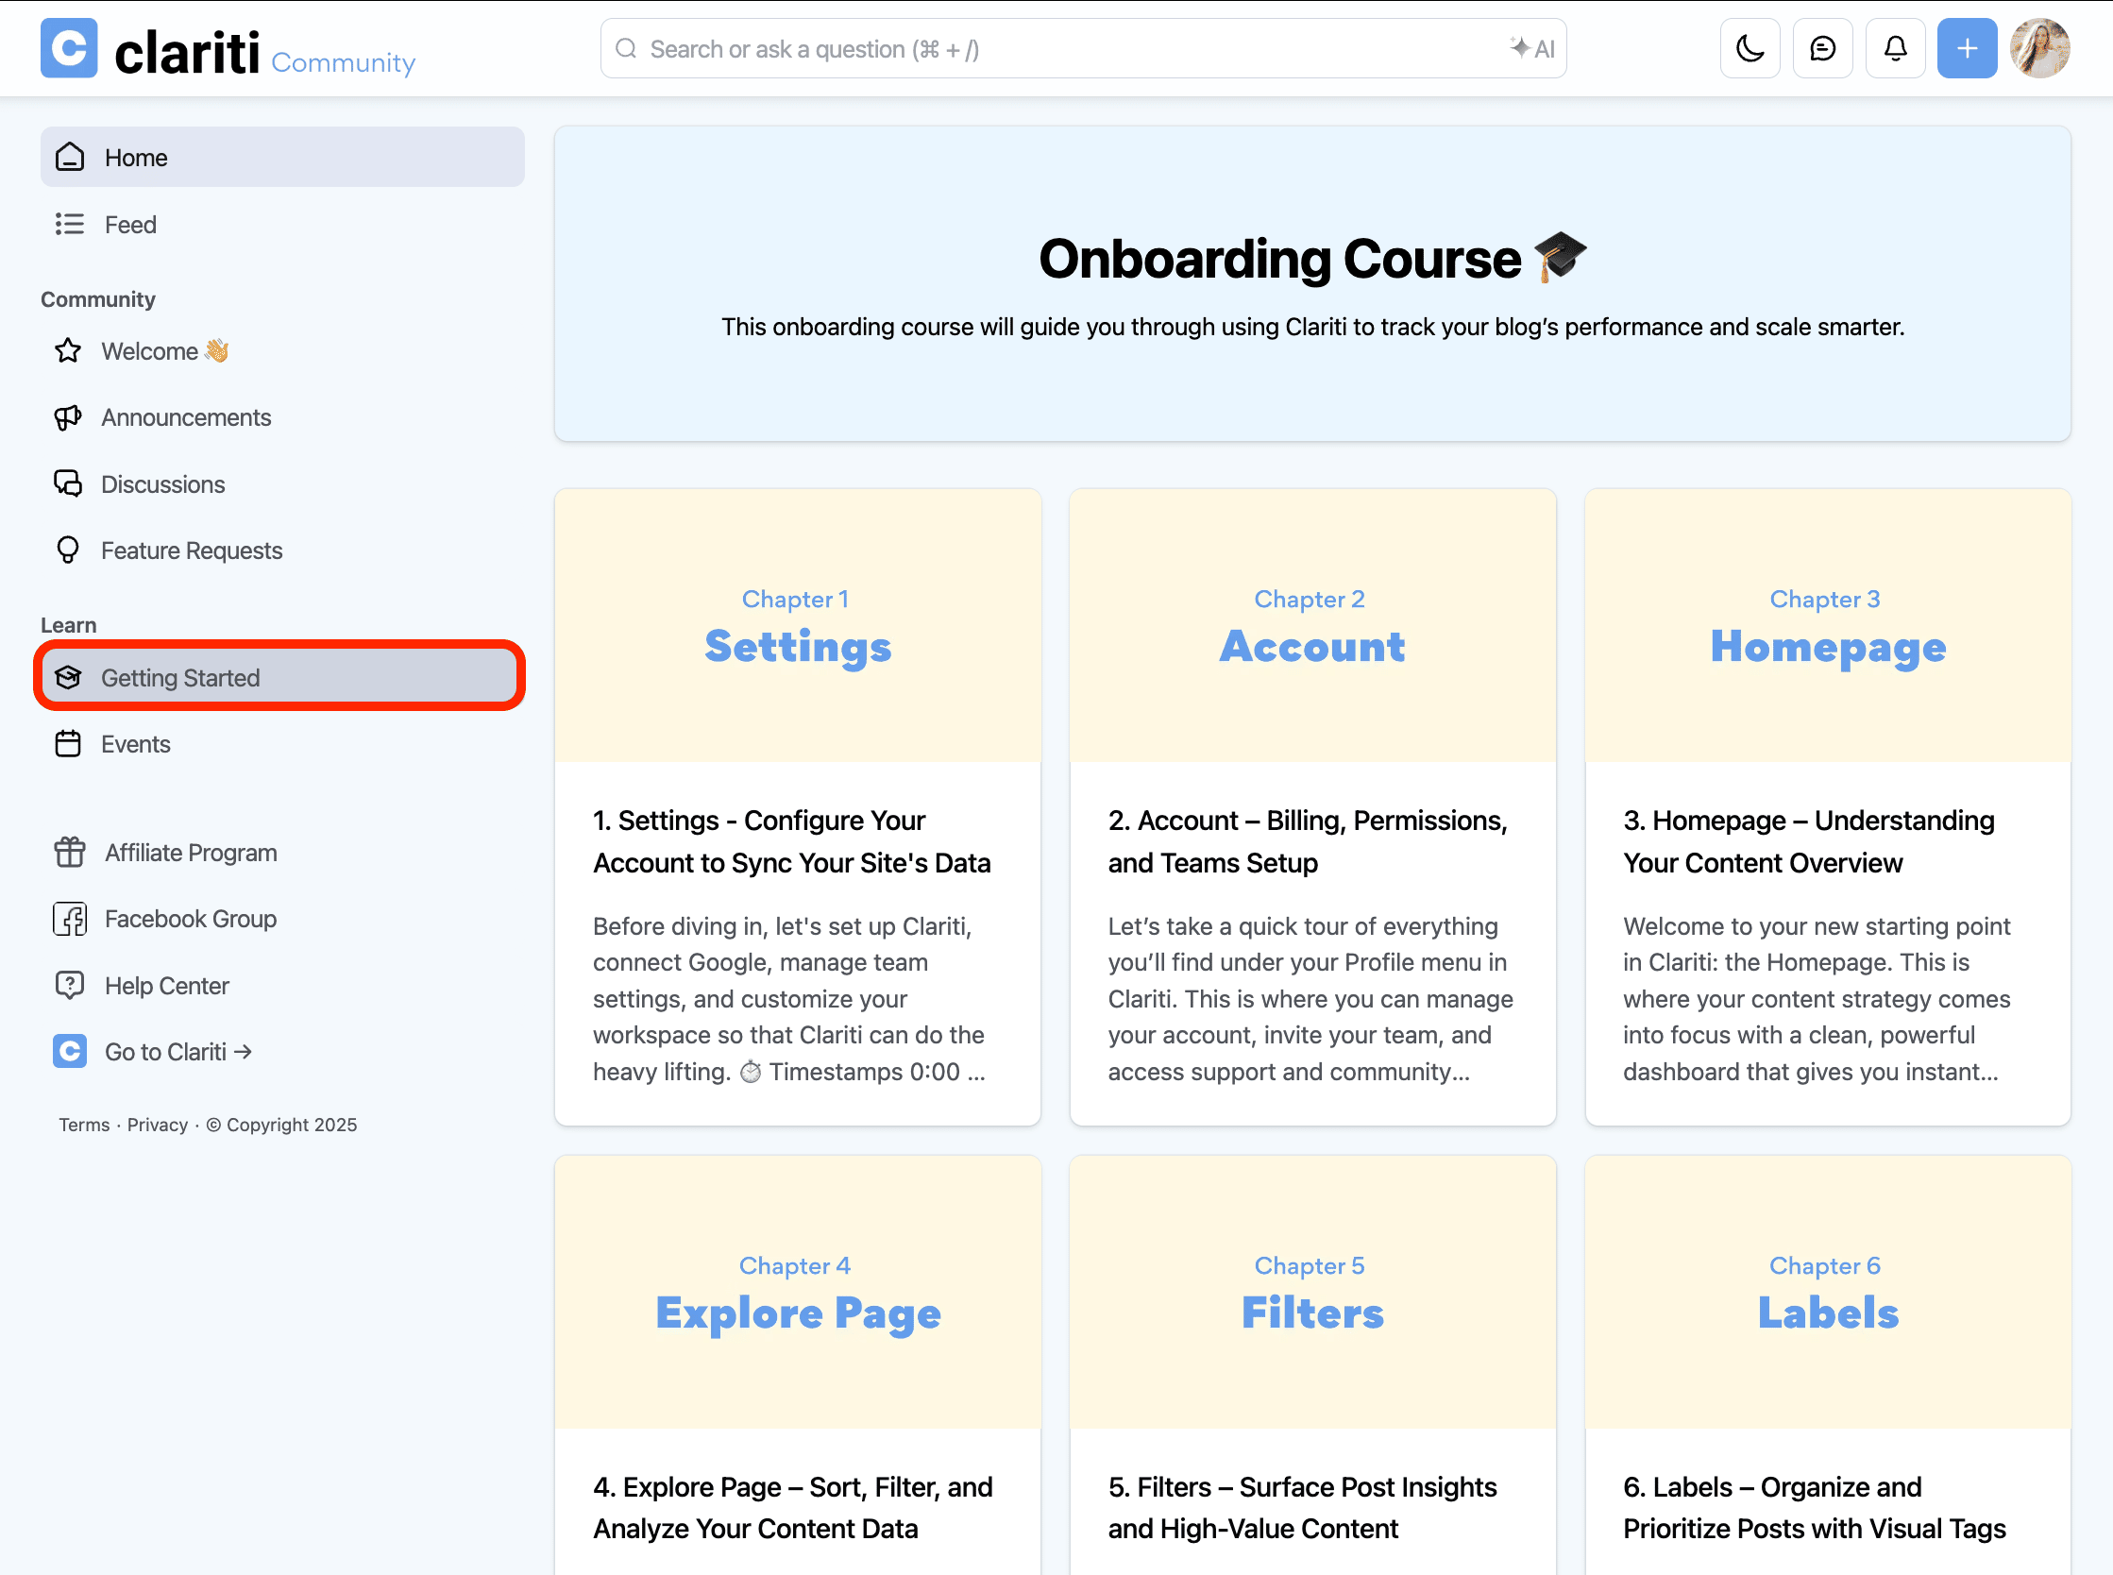Open the Terms link

click(83, 1125)
